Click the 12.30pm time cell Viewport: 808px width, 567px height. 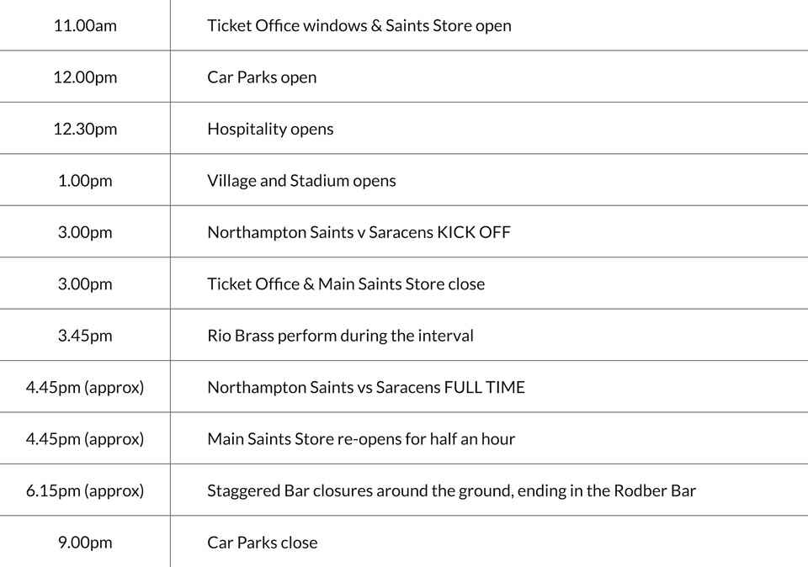point(85,129)
